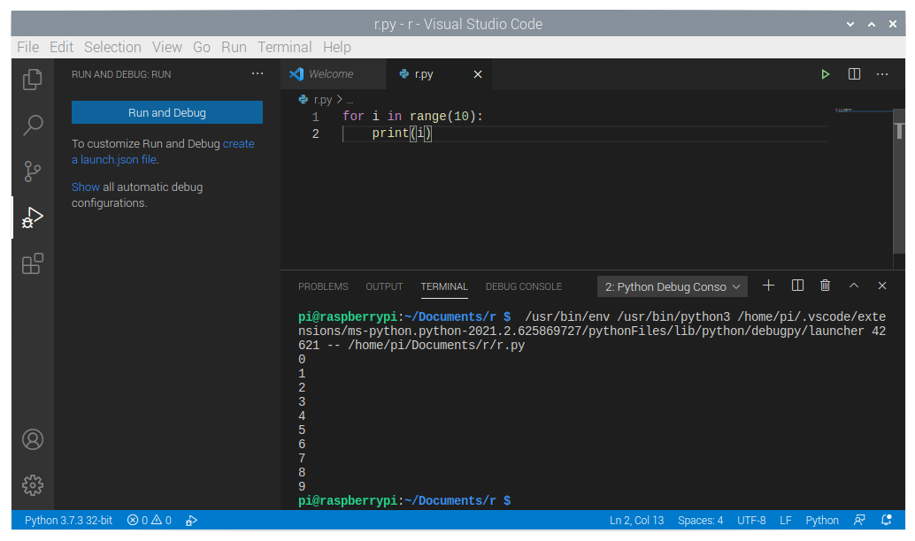Screen dimensions: 915x541
Task: Click the errors and warnings status indicator
Action: [150, 520]
